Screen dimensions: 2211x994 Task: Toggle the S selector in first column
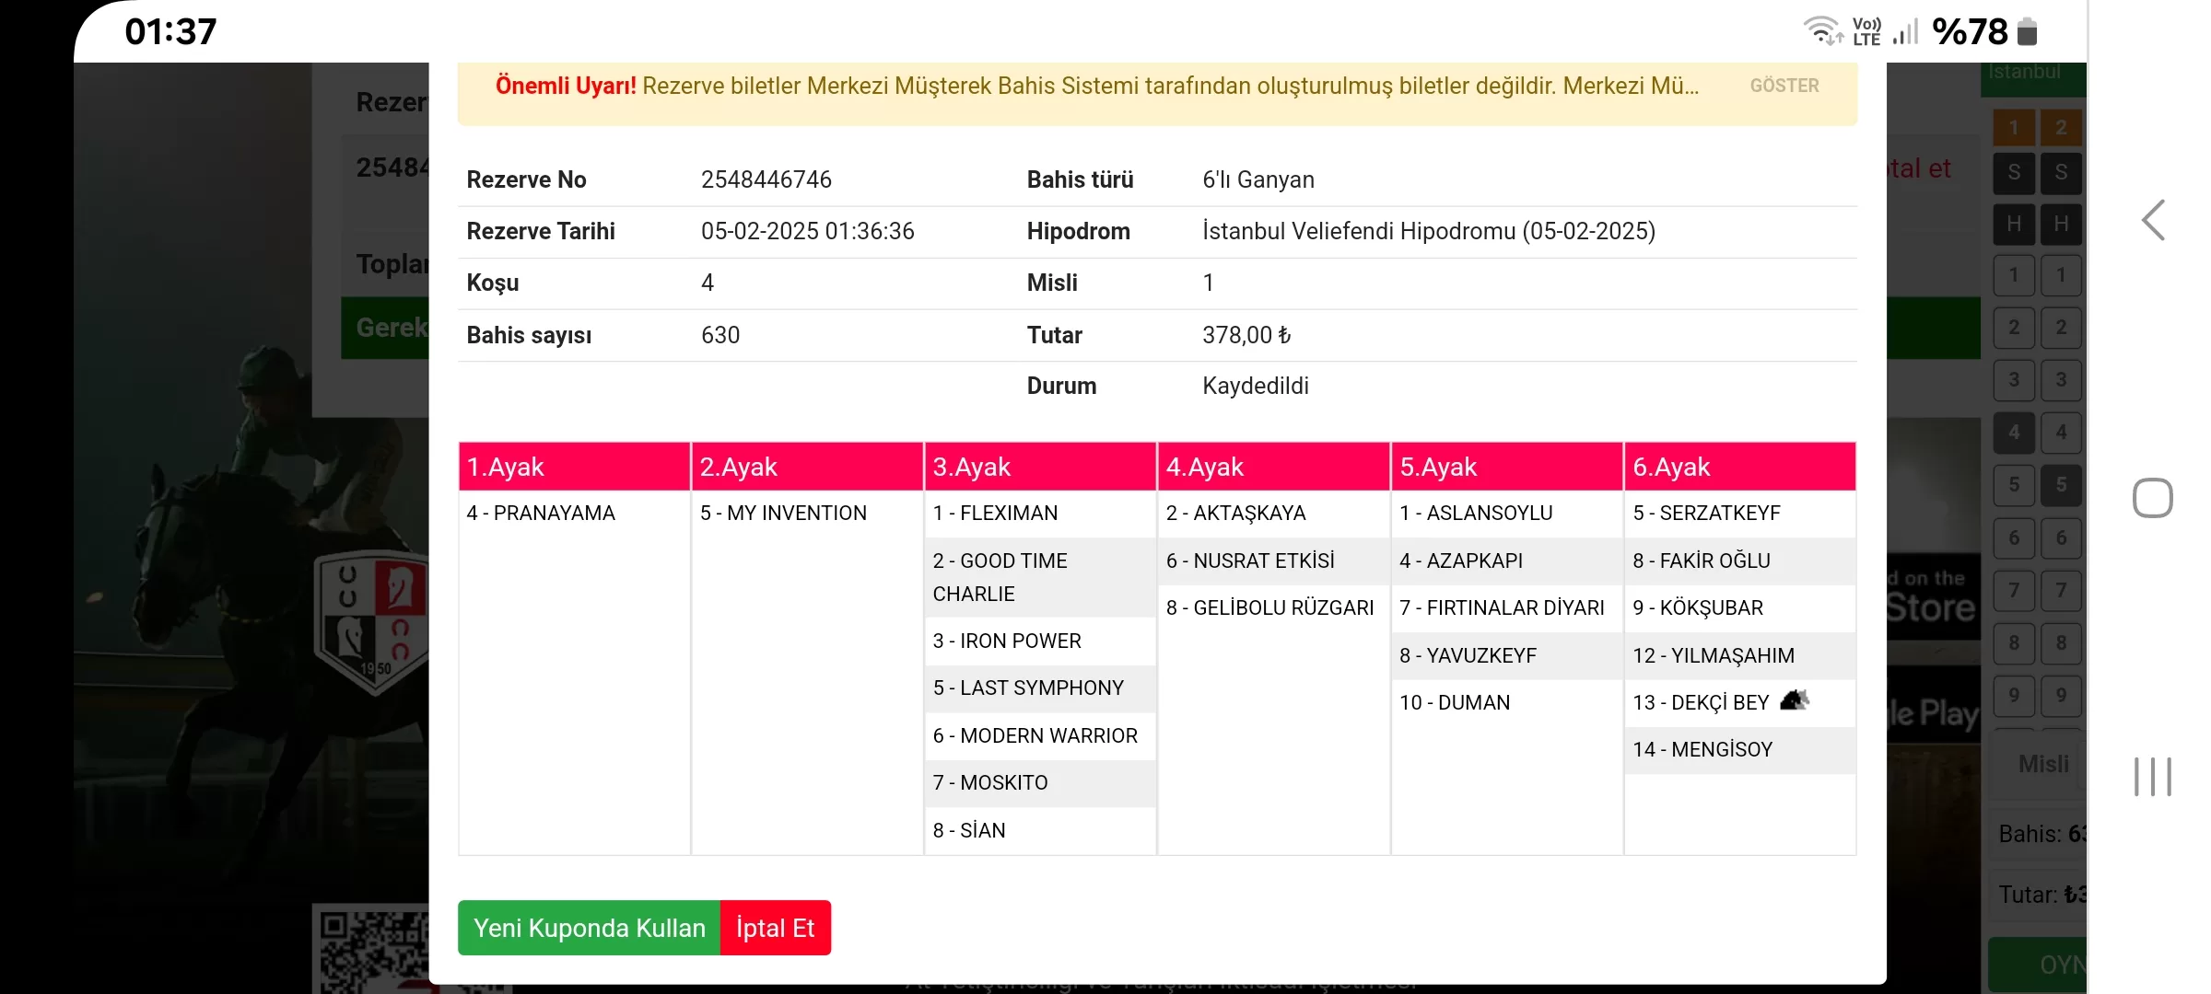[x=2014, y=172]
